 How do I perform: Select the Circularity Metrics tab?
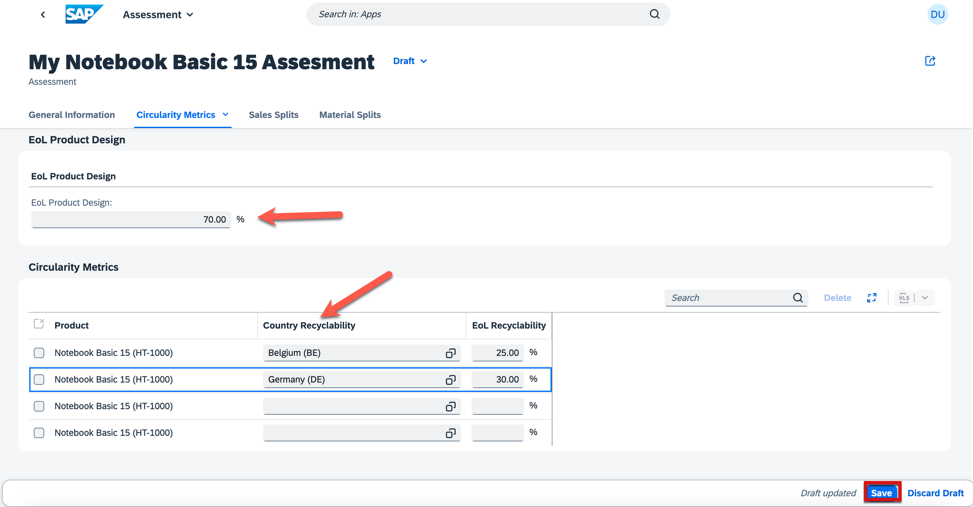(x=176, y=114)
